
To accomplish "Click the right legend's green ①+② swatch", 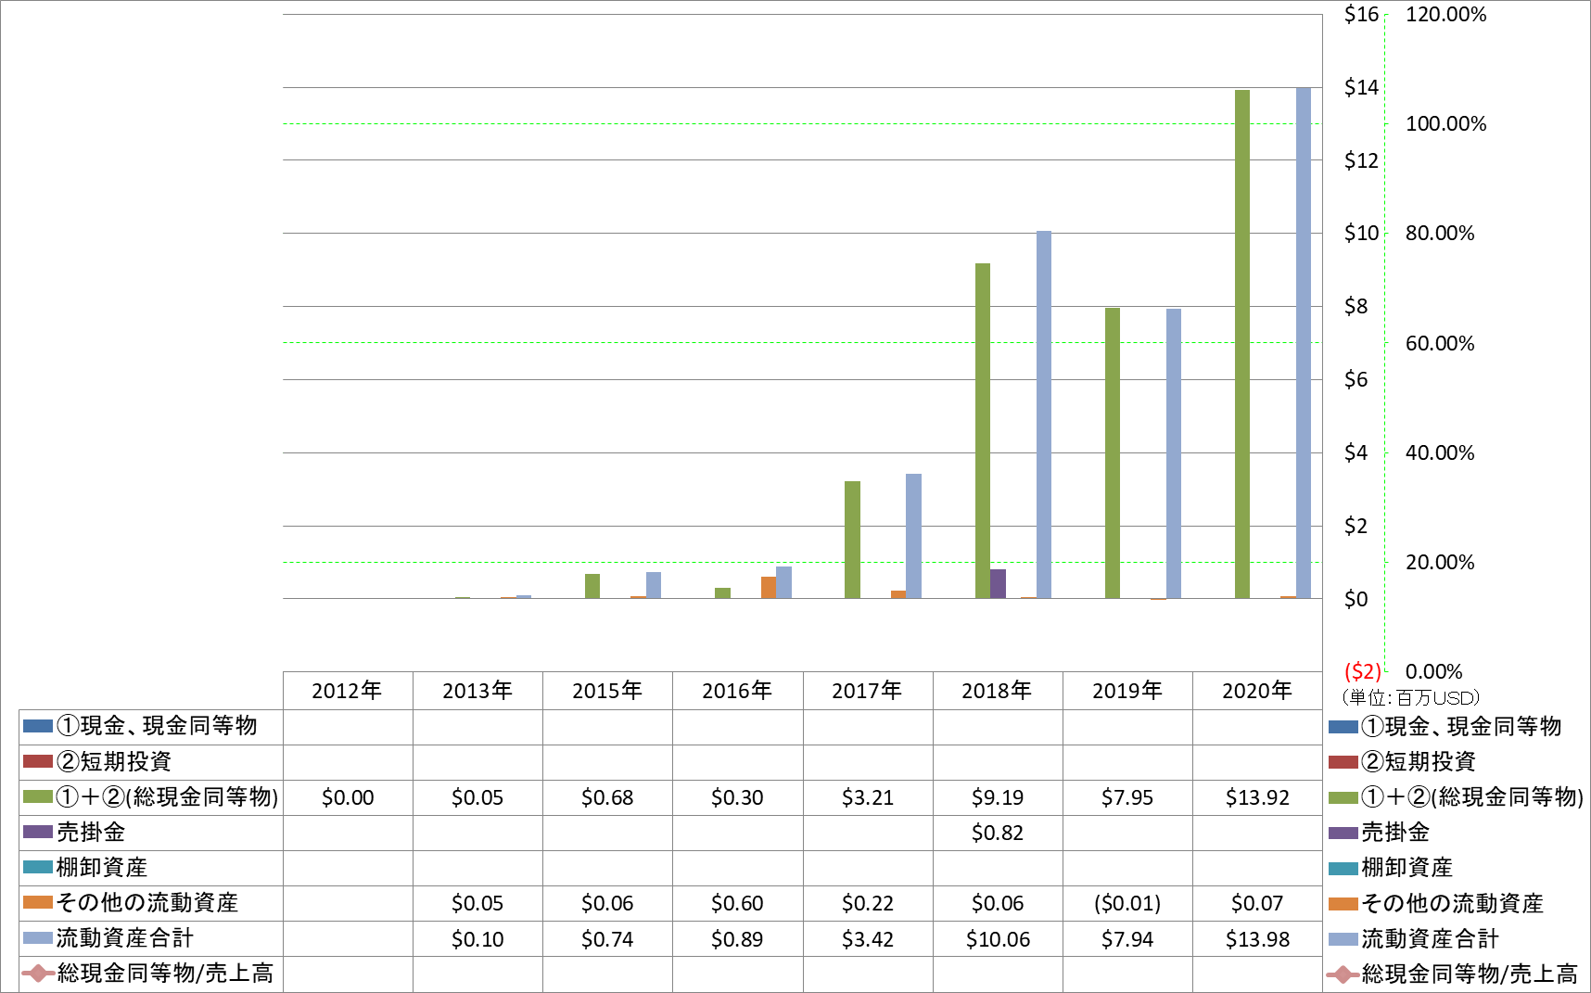I will coord(1343,797).
